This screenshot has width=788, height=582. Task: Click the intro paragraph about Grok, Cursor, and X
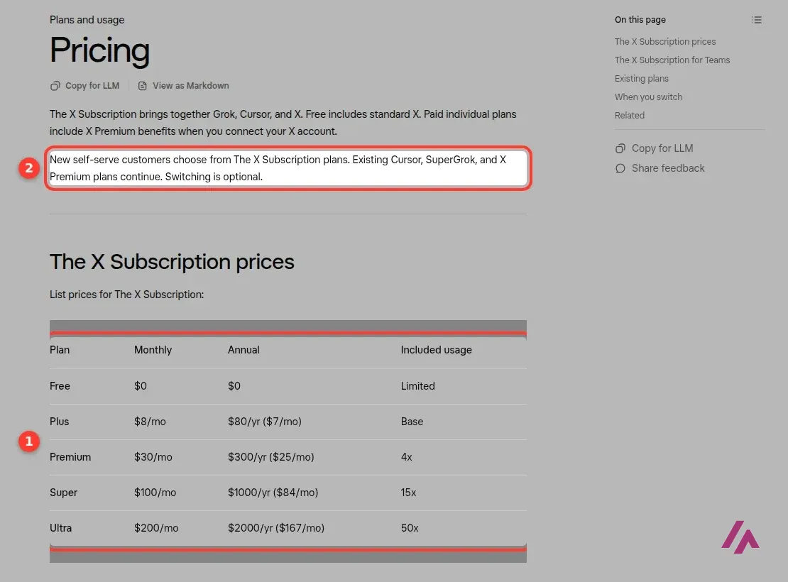pos(283,123)
